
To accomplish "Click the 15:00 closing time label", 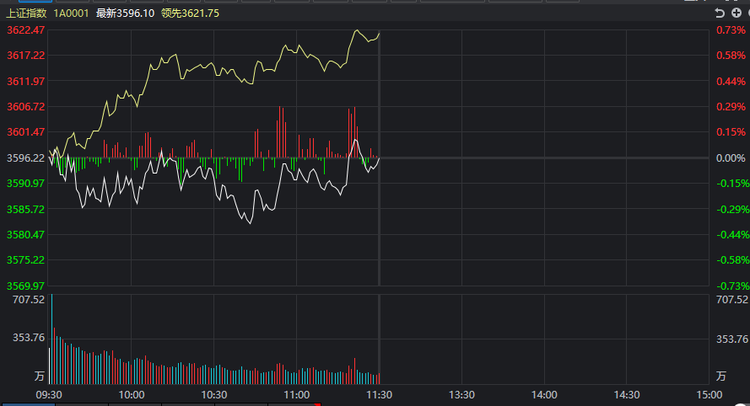I will click(x=709, y=394).
